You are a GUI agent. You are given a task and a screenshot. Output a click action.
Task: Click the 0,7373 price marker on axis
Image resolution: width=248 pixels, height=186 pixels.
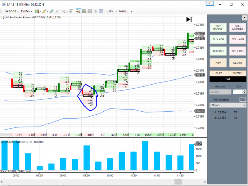click(200, 75)
